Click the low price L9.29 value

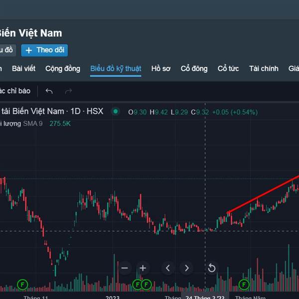[179, 112]
